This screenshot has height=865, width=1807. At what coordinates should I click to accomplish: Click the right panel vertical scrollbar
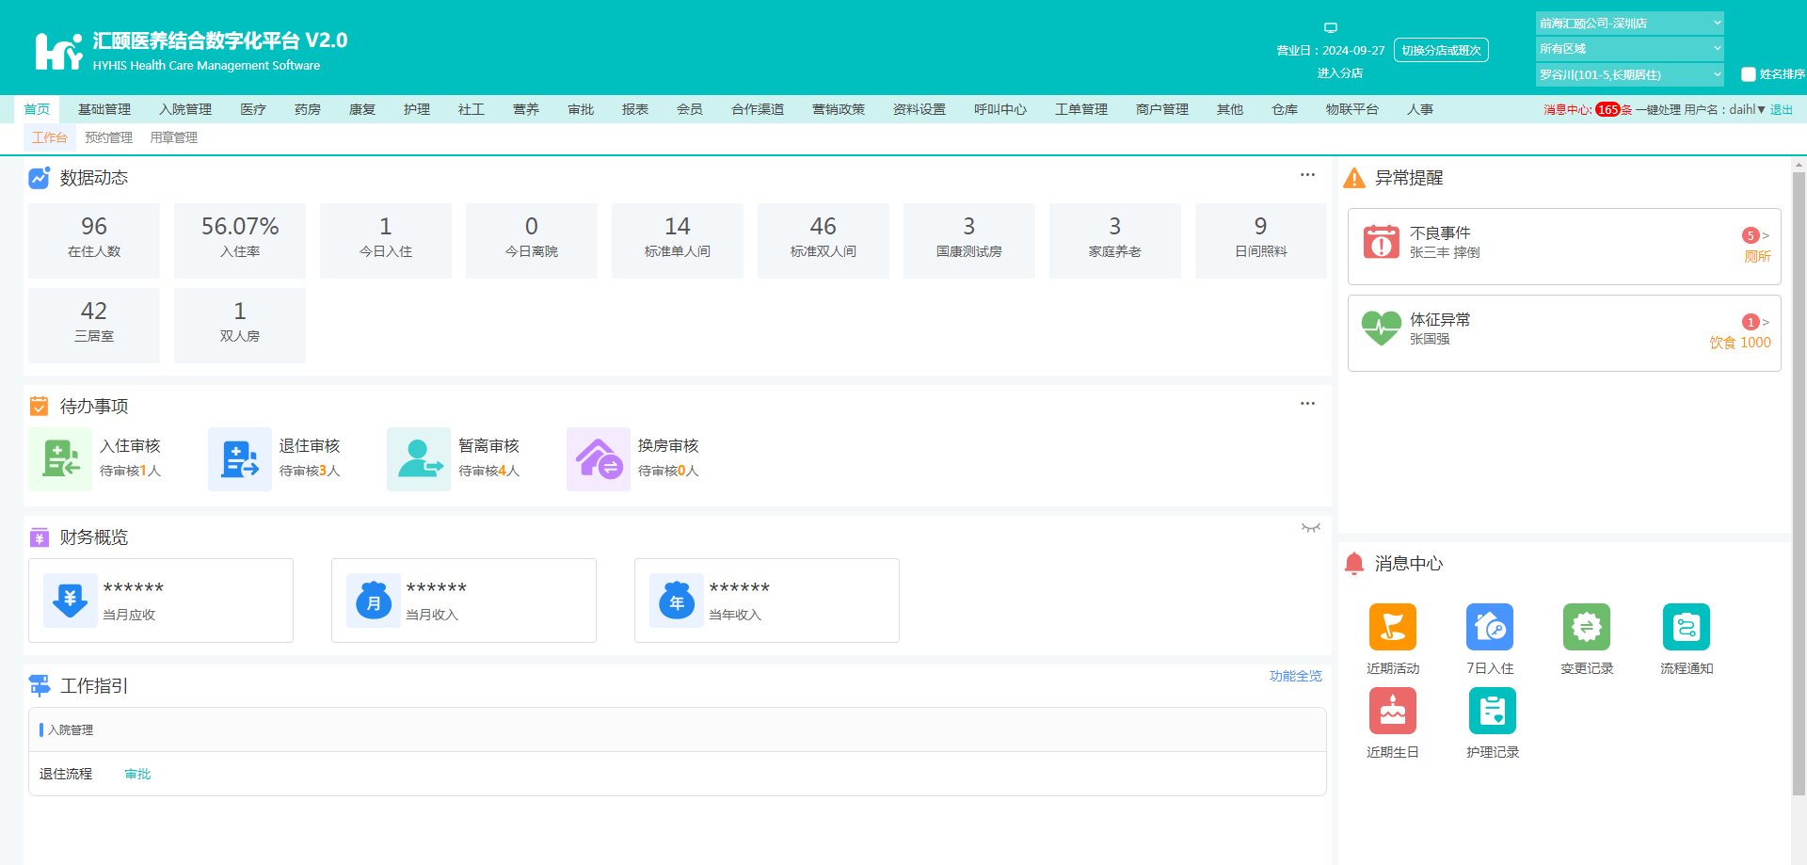pyautogui.click(x=1799, y=471)
